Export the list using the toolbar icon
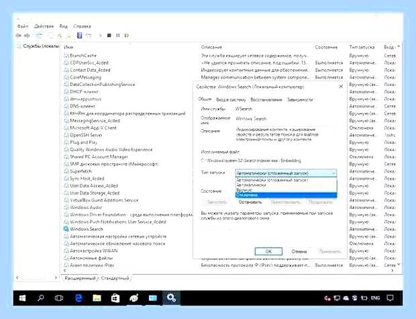This screenshot has width=416, height=319. tap(68, 36)
